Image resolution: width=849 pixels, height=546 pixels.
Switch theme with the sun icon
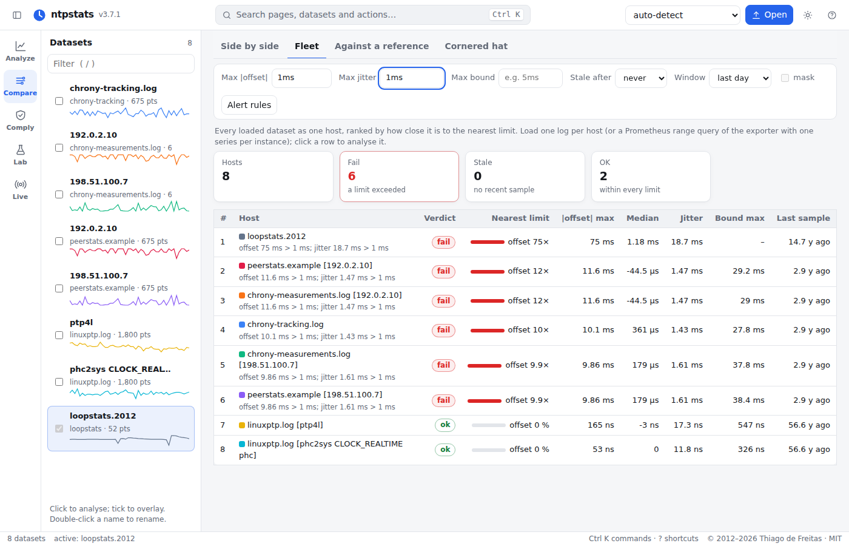(x=808, y=15)
